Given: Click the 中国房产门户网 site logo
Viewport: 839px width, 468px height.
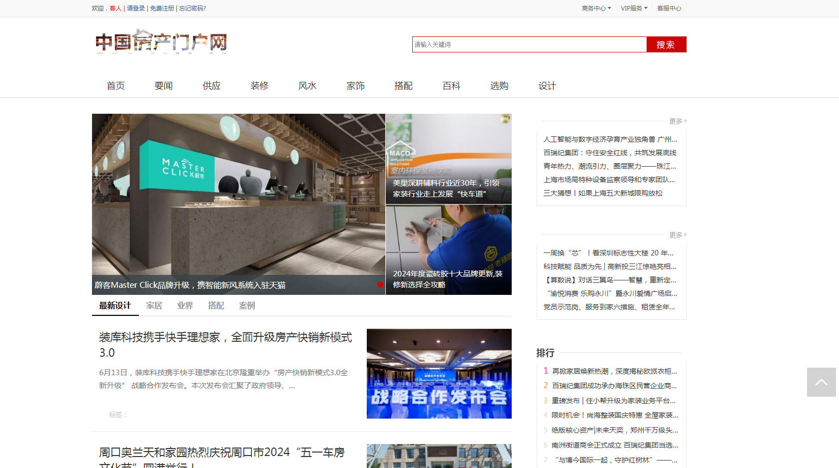Looking at the screenshot, I should 161,42.
